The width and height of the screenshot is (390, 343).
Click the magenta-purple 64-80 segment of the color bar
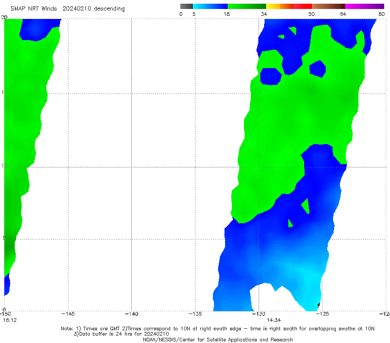pyautogui.click(x=365, y=6)
